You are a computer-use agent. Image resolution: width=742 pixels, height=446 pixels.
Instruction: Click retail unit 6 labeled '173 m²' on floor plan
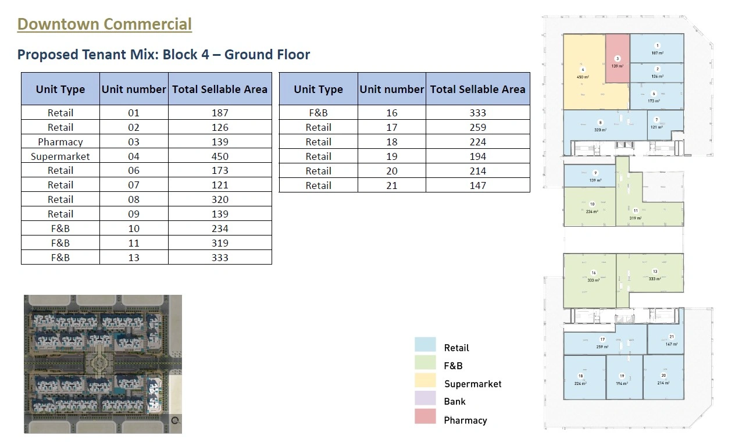point(657,96)
